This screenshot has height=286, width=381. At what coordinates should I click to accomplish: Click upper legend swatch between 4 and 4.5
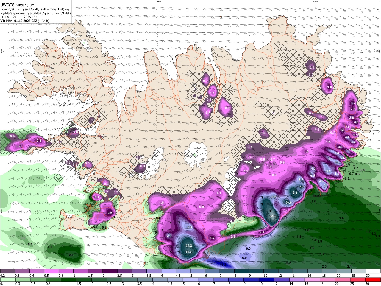168,271
